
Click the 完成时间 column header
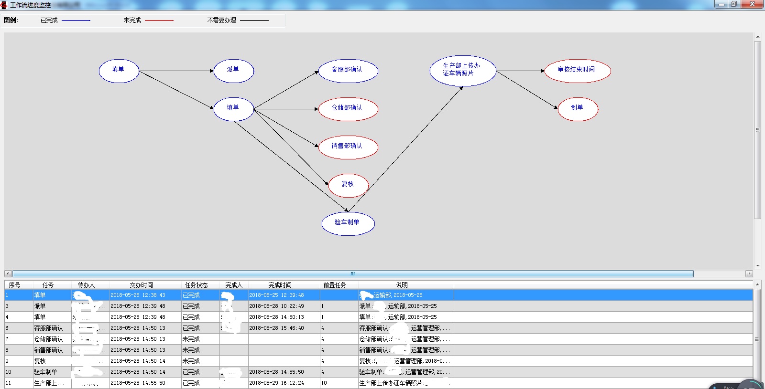(x=280, y=285)
